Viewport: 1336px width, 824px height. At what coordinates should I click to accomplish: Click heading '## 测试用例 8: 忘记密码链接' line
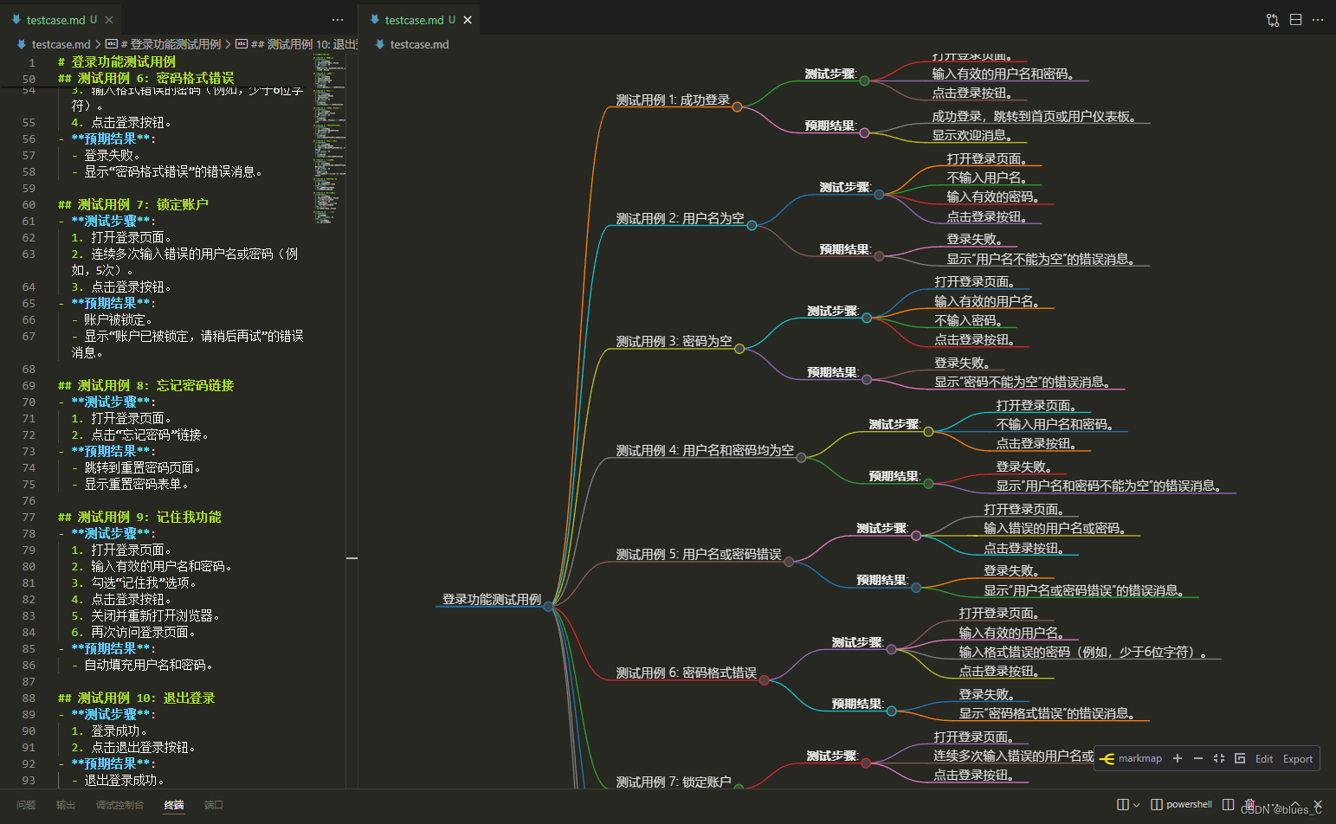[x=146, y=385]
